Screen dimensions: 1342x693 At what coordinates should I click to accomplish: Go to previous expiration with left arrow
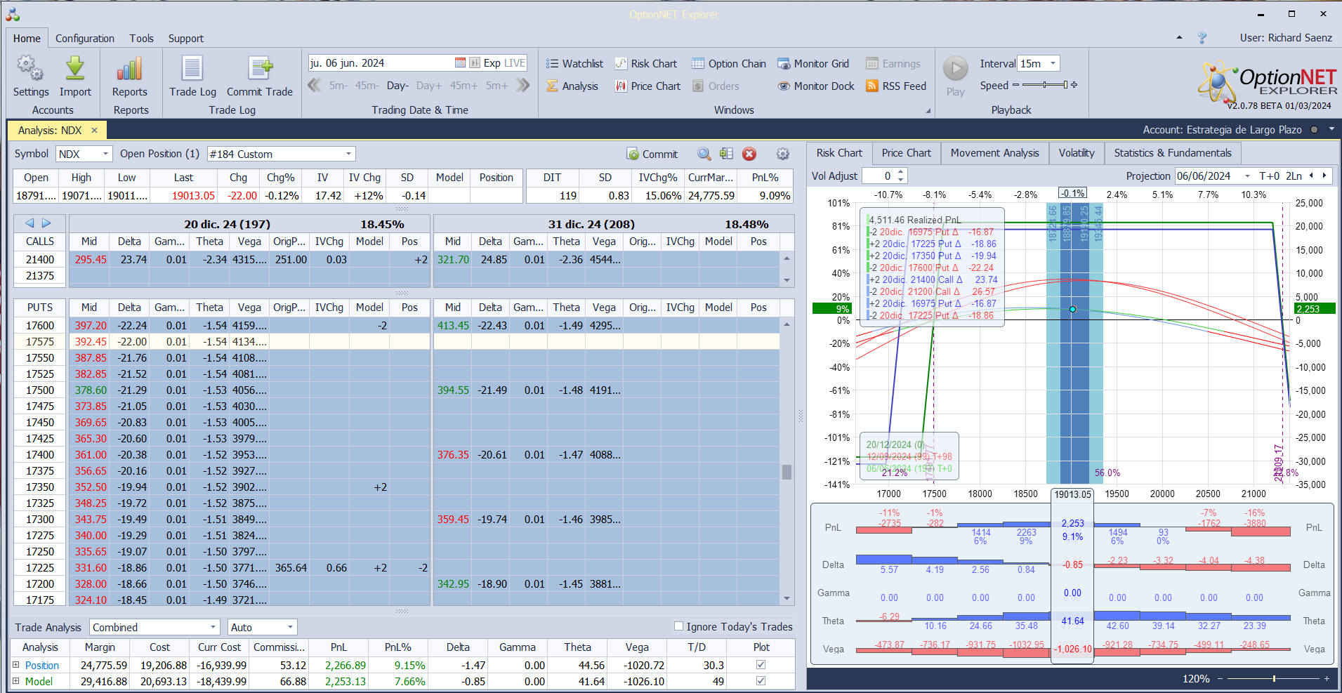(29, 223)
